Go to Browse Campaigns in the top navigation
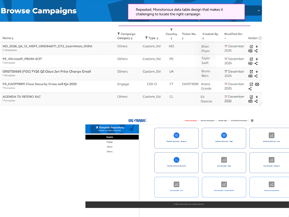This screenshot has width=289, height=217. point(208,121)
